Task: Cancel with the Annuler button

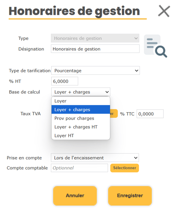Action: [x=75, y=196]
